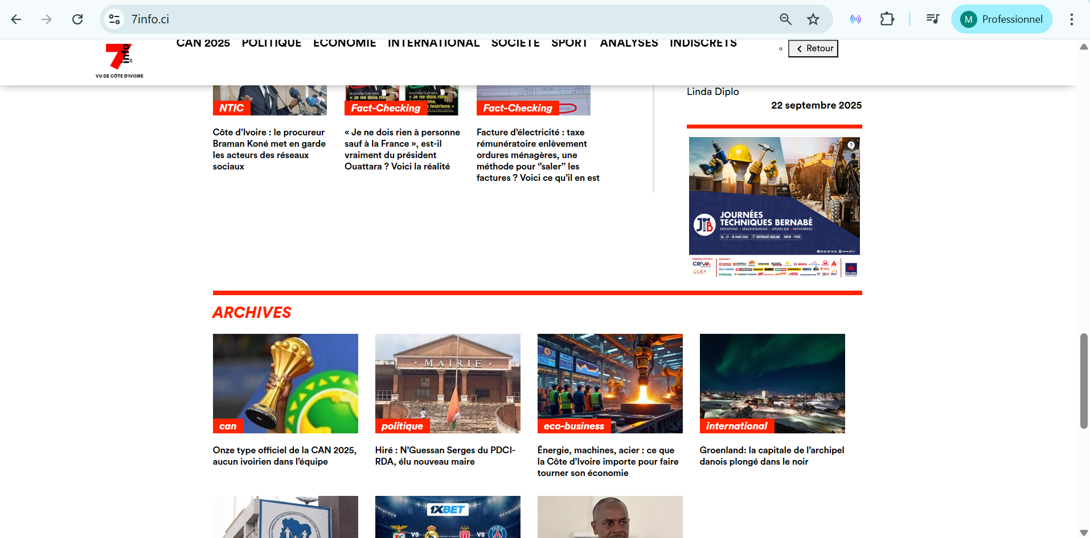Bookmark this page with the star icon
The width and height of the screenshot is (1090, 538).
813,19
